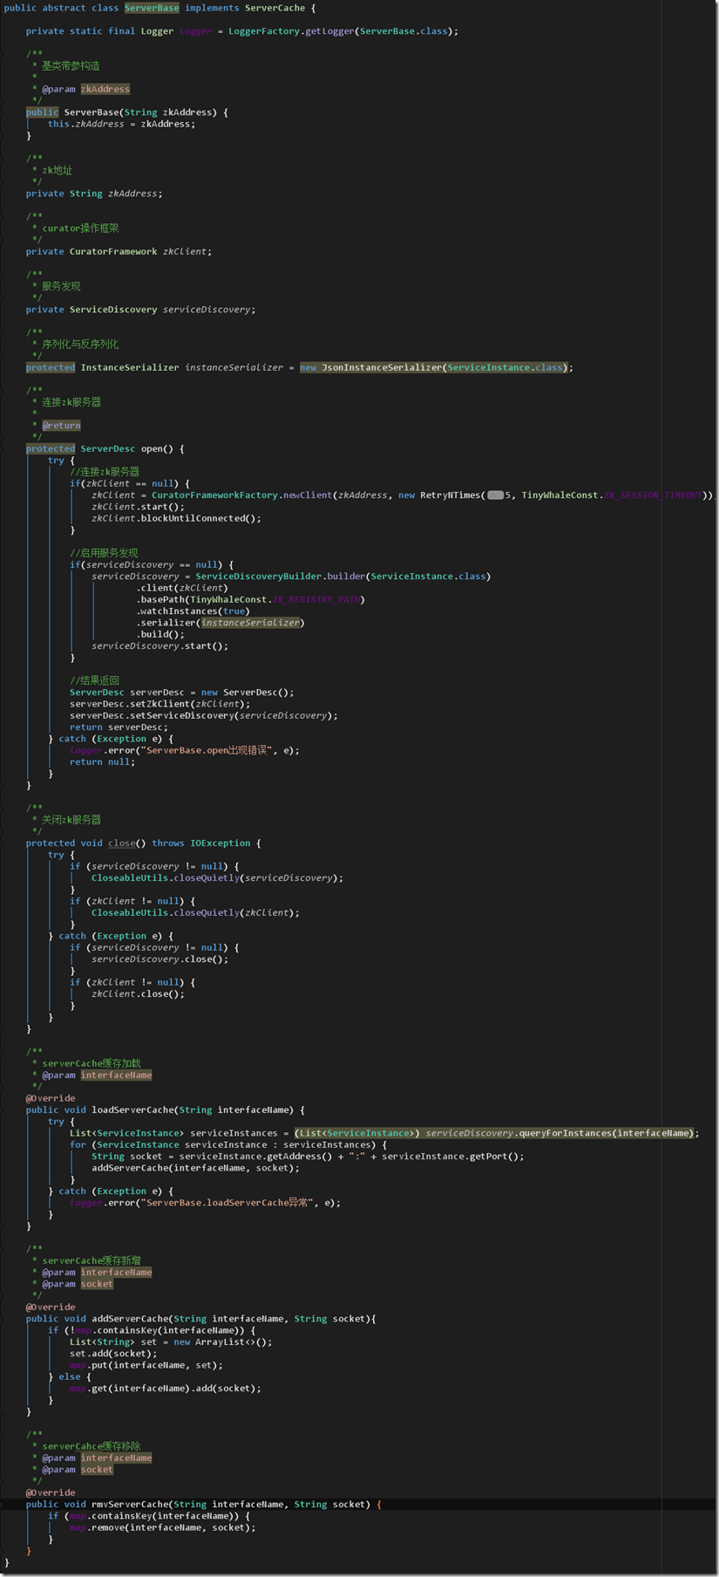
Task: Click the ZK_SESSION_TIMEOUT constant
Action: 653,495
